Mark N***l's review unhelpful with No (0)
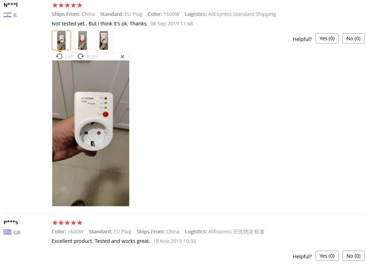The width and height of the screenshot is (366, 269). click(353, 38)
